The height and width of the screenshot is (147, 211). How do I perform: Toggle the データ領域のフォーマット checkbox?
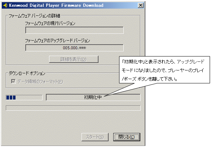pyautogui.click(x=13, y=81)
